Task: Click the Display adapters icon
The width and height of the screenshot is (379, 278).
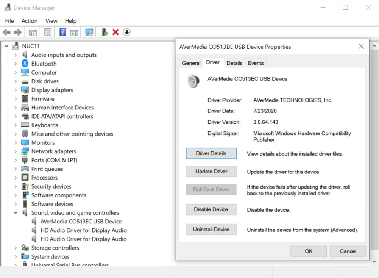Action: click(25, 90)
